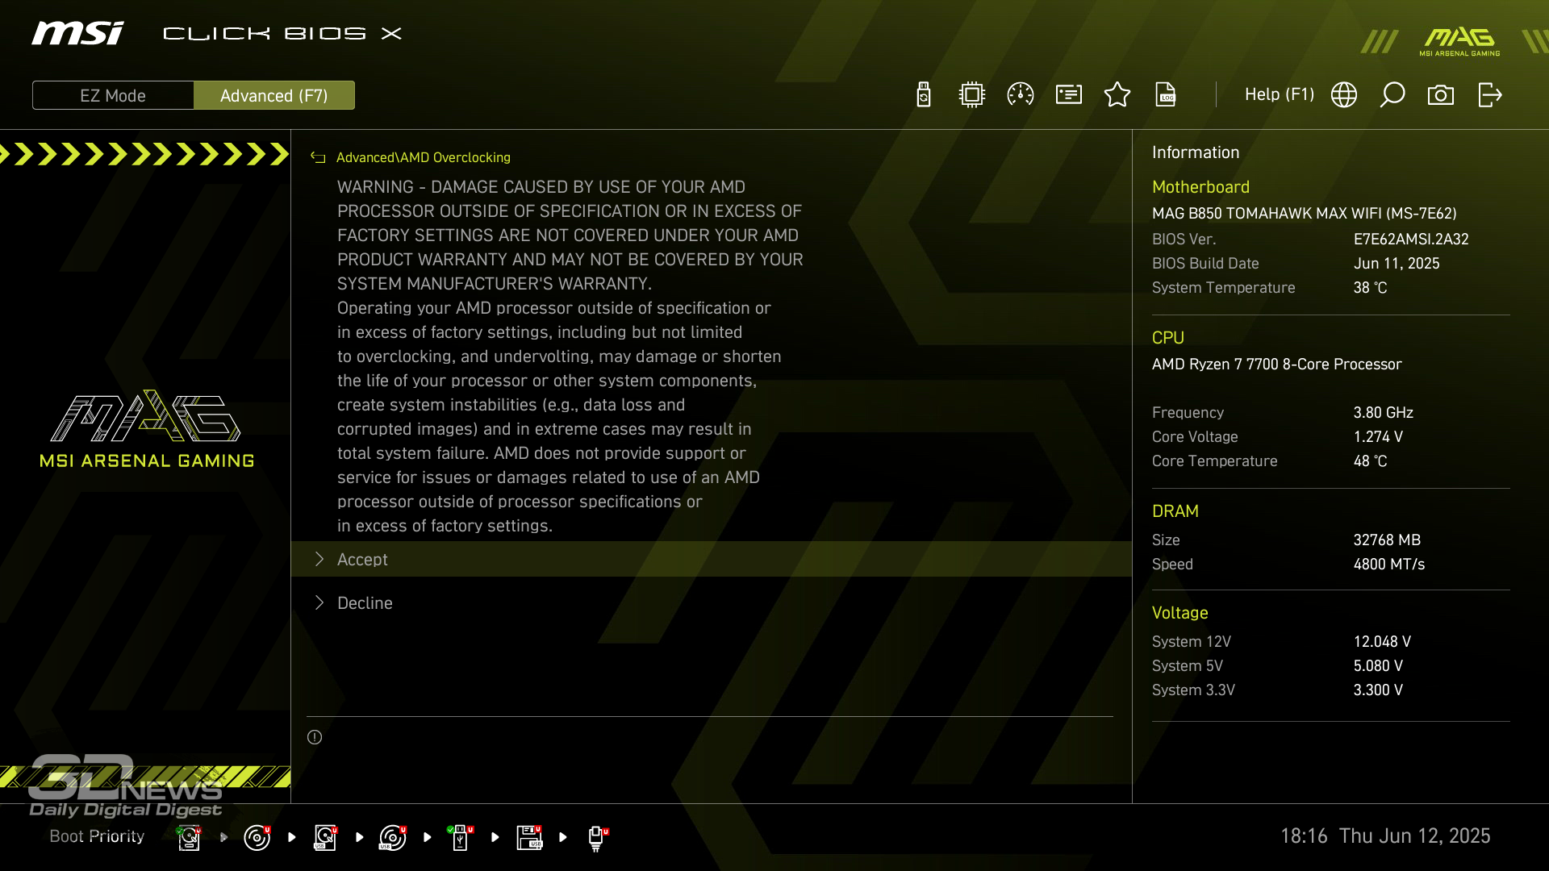Viewport: 1549px width, 871px height.
Task: Select the USB CD/DVD boot icon
Action: click(393, 837)
